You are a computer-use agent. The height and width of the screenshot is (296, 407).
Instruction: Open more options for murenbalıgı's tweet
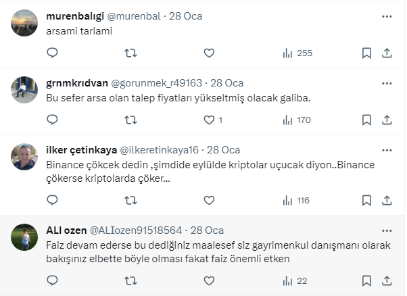pos(387,16)
